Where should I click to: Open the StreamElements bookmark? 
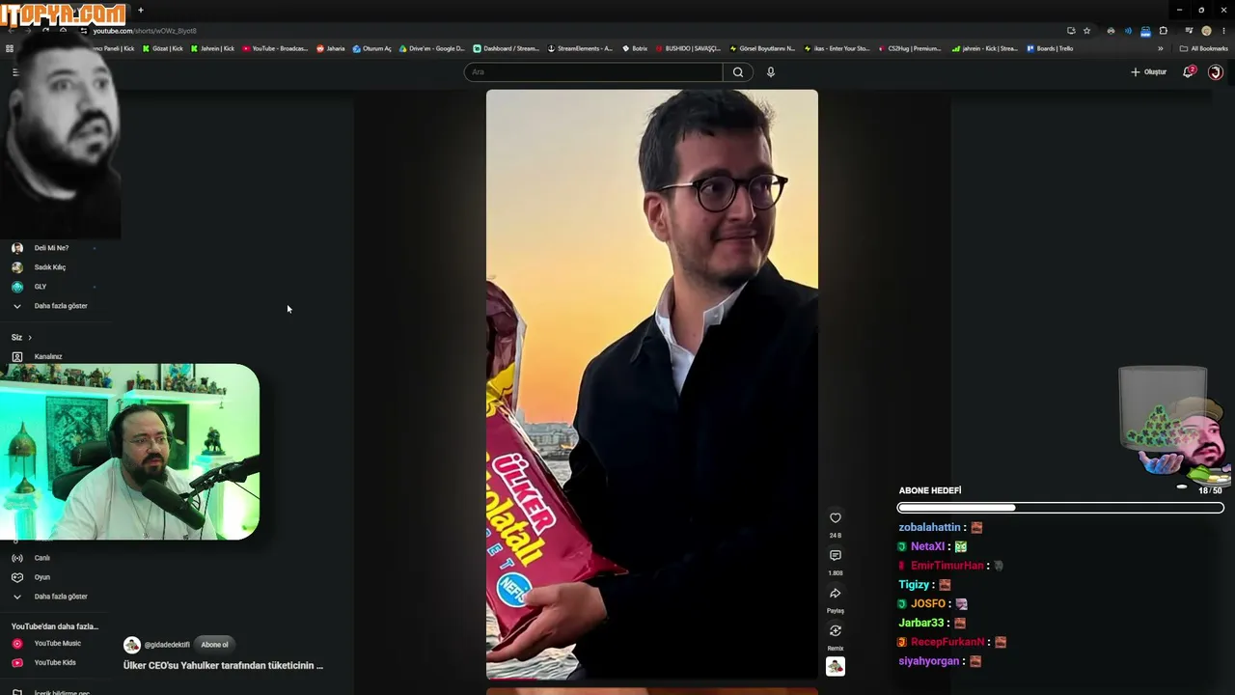[x=580, y=48]
